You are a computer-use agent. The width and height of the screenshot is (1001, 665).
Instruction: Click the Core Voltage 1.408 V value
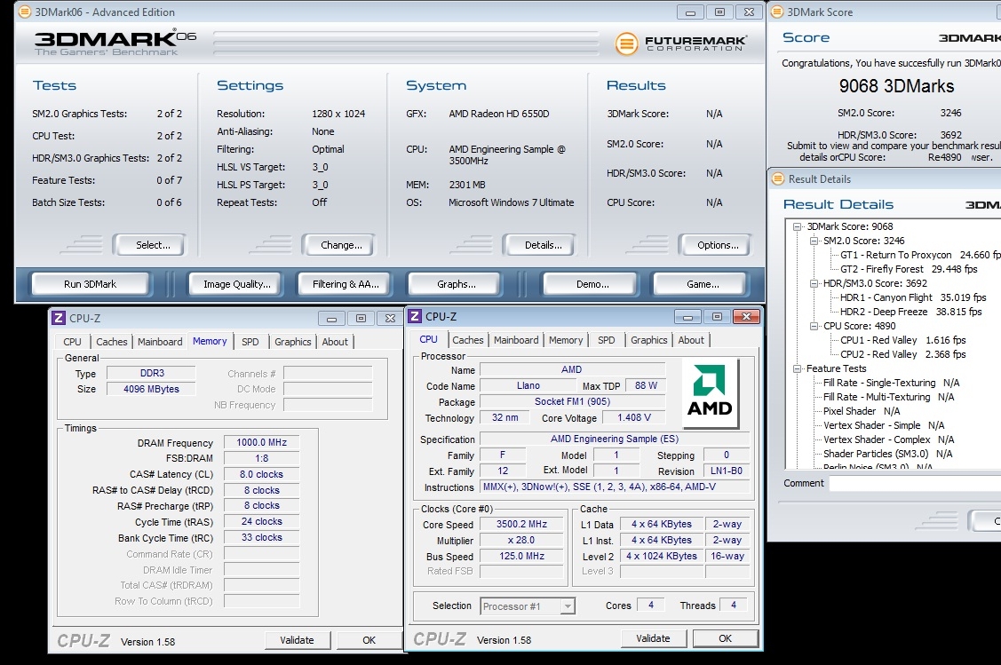coord(634,417)
